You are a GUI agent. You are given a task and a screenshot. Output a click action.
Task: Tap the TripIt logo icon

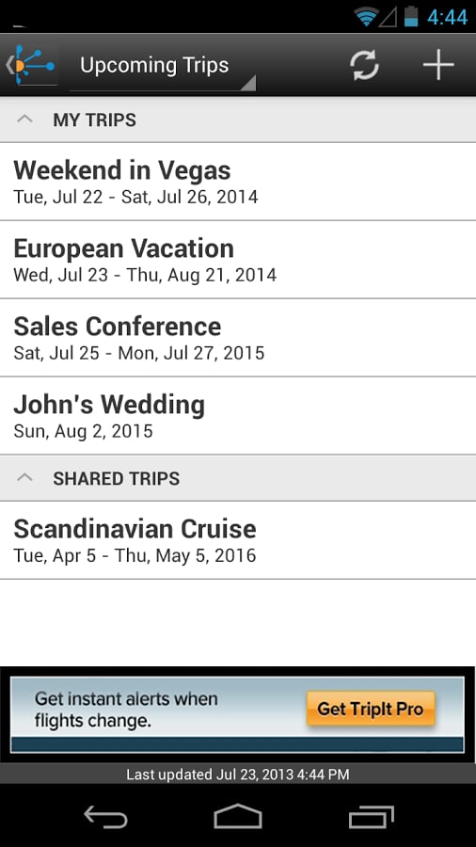coord(32,65)
